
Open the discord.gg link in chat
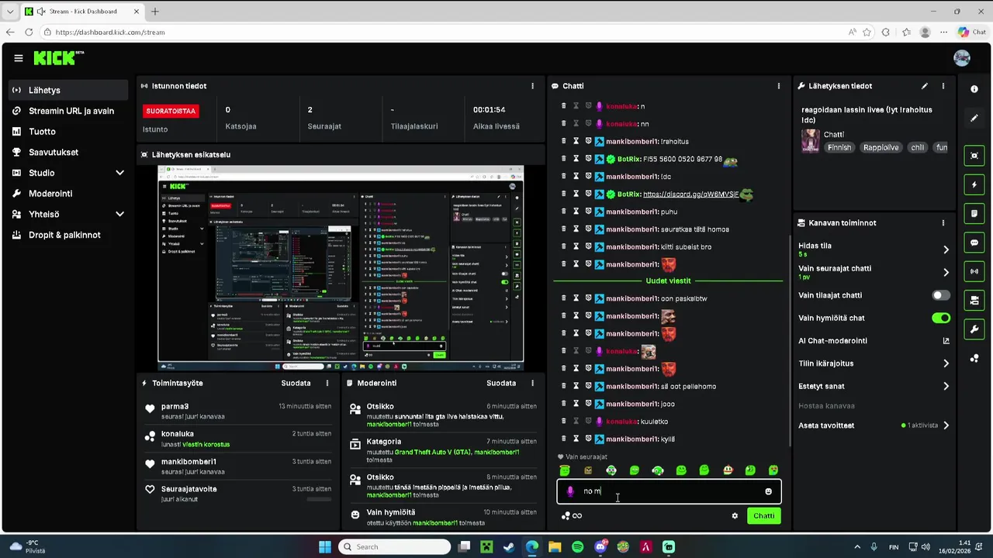tap(690, 195)
